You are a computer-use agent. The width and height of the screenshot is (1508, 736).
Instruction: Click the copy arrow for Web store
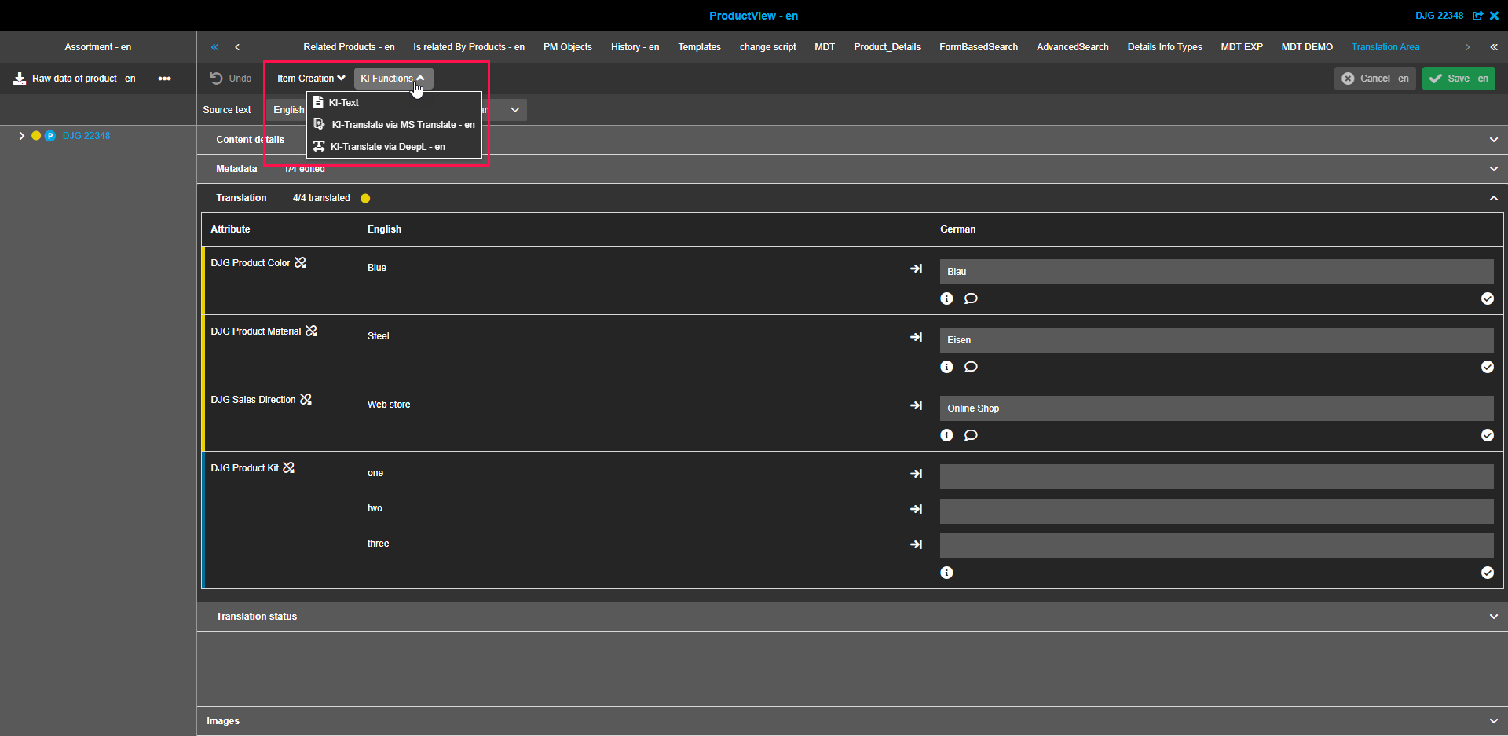pos(916,405)
